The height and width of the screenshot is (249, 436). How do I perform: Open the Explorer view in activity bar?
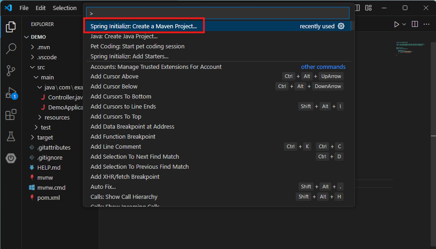pyautogui.click(x=11, y=27)
